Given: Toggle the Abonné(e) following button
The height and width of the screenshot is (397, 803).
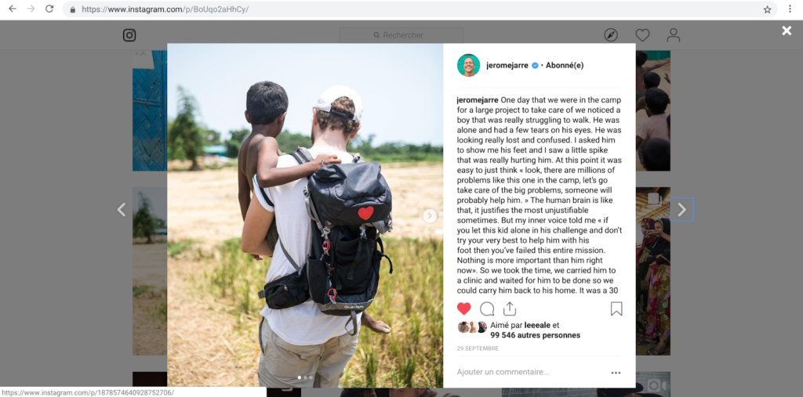Looking at the screenshot, I should [565, 66].
